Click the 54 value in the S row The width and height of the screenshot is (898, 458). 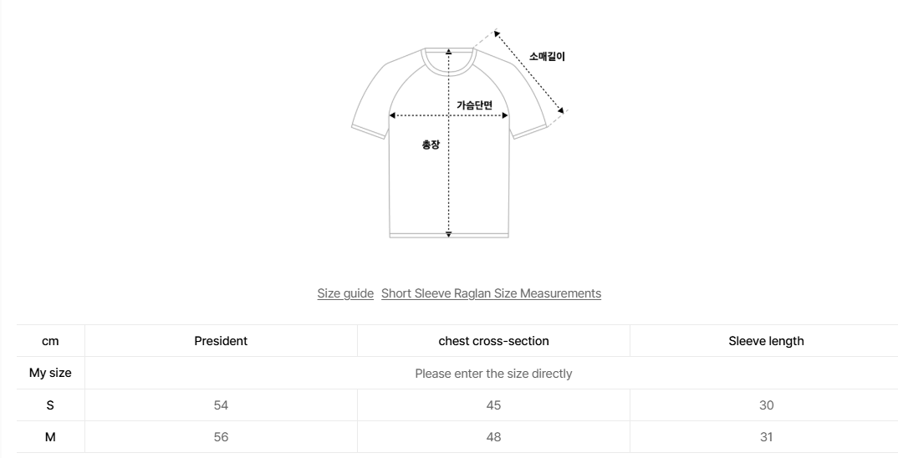coord(221,405)
